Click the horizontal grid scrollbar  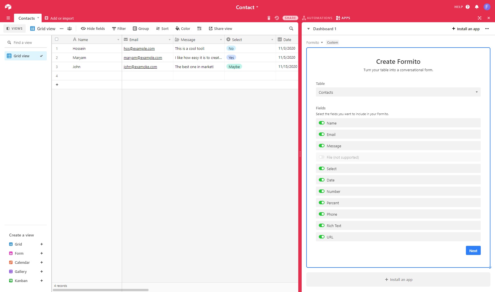[101, 290]
